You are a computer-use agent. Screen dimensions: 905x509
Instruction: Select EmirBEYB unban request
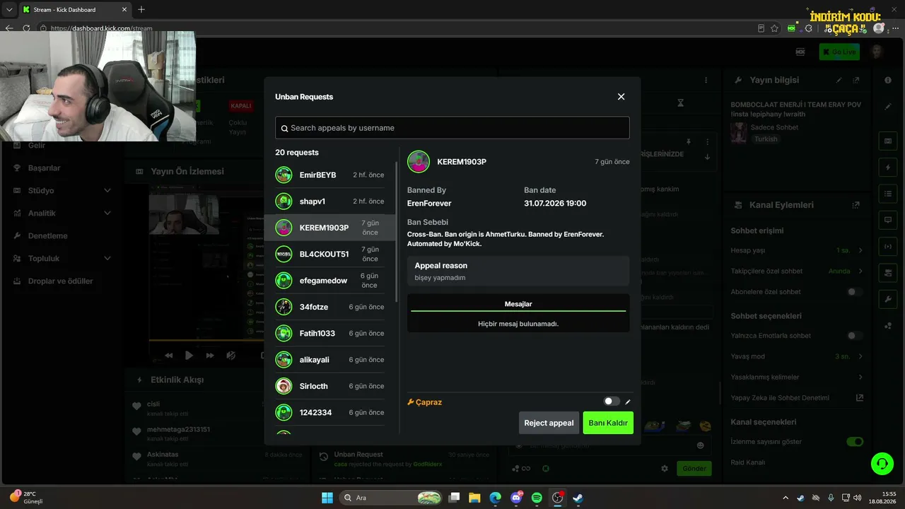coord(329,175)
